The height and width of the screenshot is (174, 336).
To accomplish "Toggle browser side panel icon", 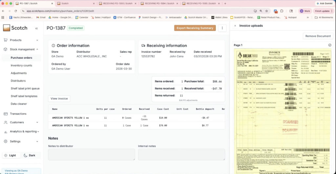I will pyautogui.click(x=291, y=11).
